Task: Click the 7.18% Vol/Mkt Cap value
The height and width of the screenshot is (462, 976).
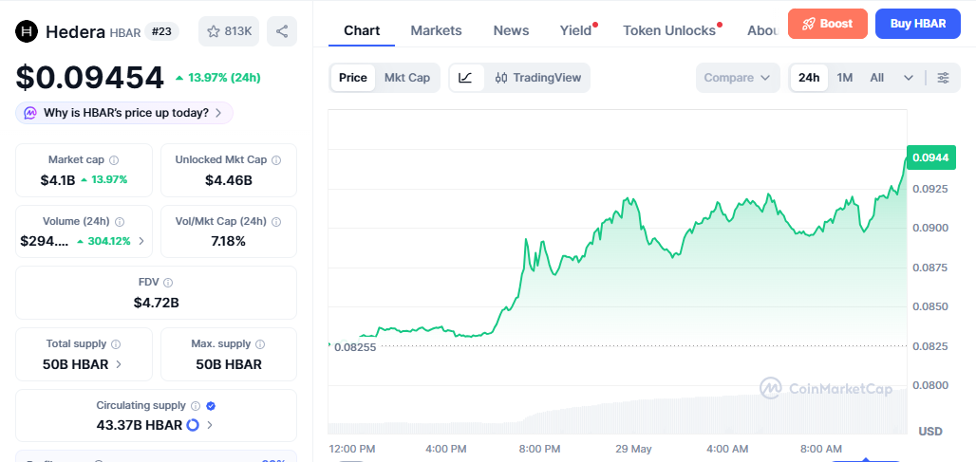Action: [x=229, y=241]
